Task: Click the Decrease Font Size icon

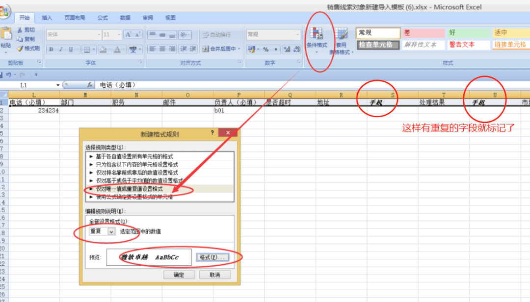Action: coord(137,34)
